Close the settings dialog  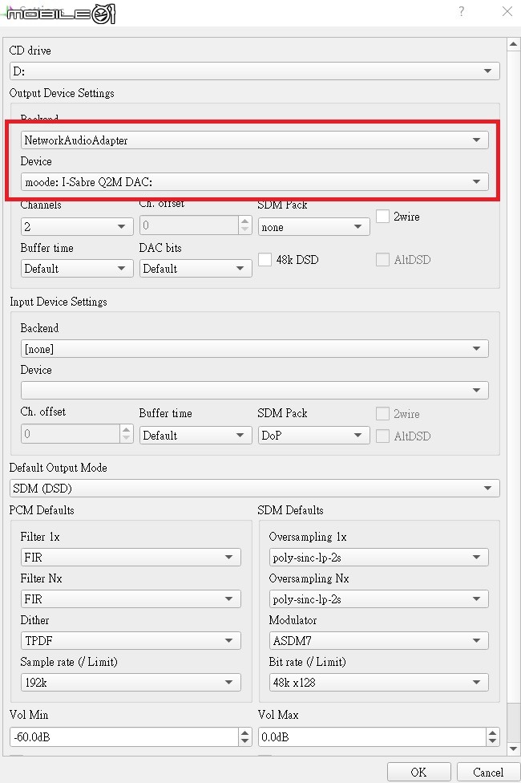click(507, 11)
